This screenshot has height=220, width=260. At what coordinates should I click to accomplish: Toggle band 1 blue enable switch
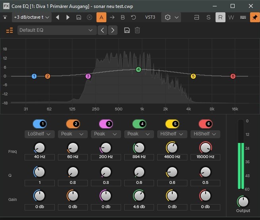[x=39, y=124]
